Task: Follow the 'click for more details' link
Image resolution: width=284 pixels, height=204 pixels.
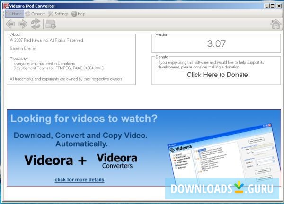Action: 80,180
